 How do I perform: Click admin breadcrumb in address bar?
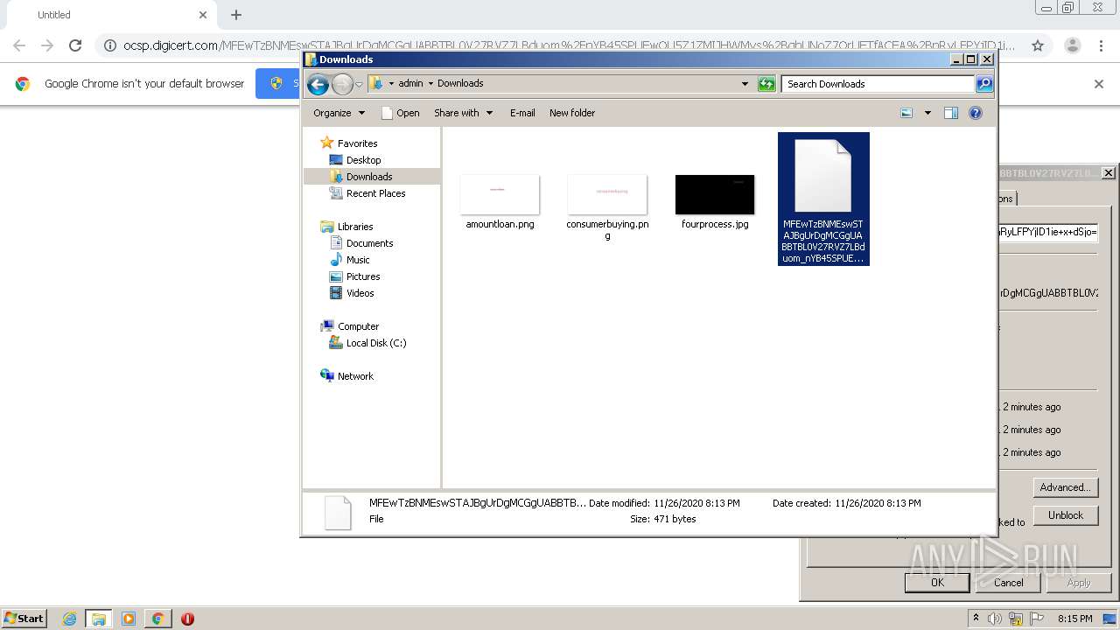(410, 84)
